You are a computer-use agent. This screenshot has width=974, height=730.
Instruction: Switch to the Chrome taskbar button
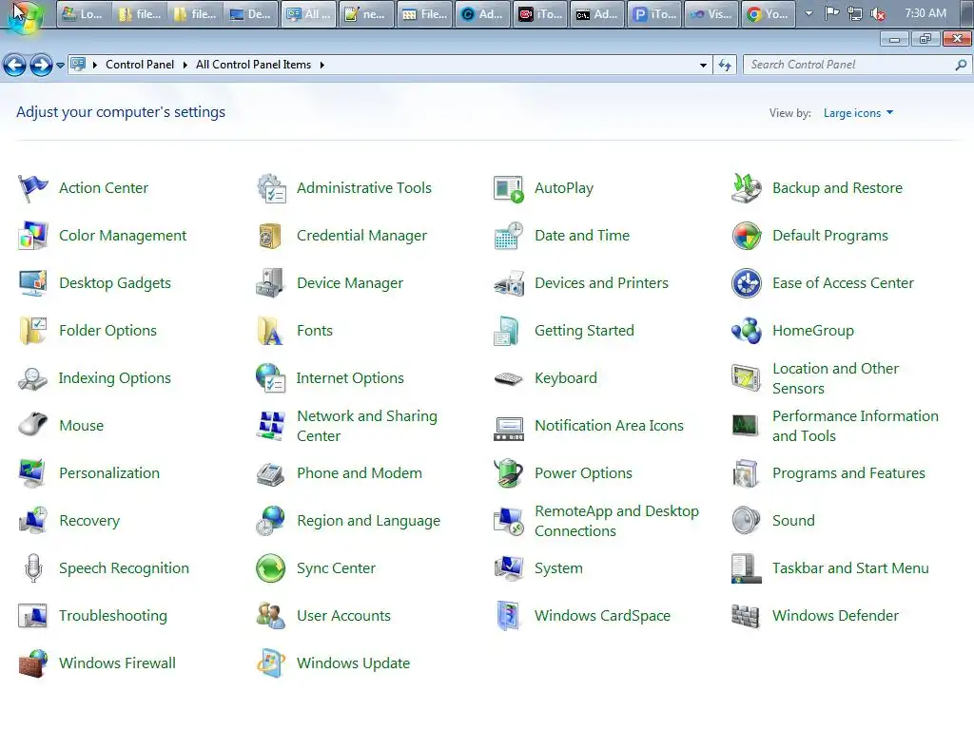(x=769, y=13)
